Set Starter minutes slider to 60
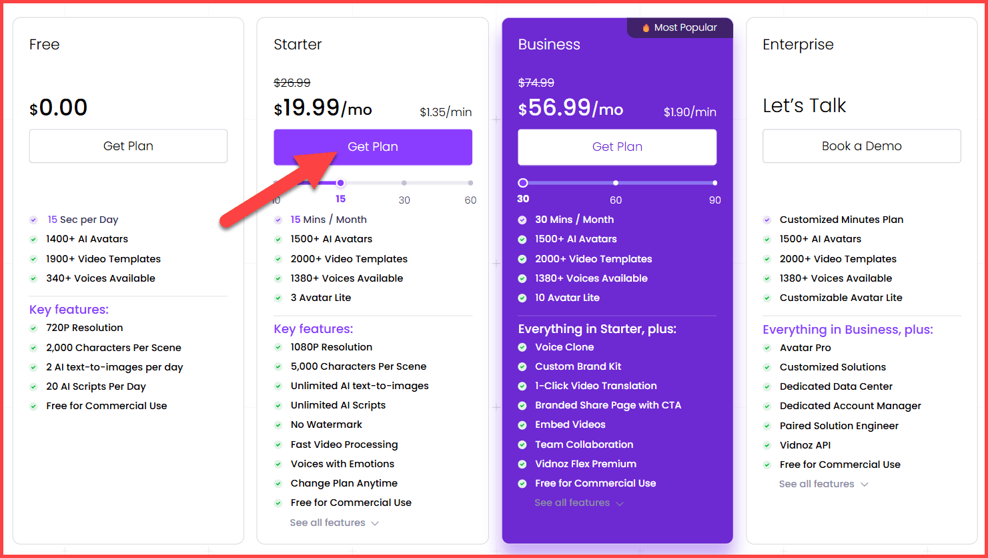 (x=470, y=183)
